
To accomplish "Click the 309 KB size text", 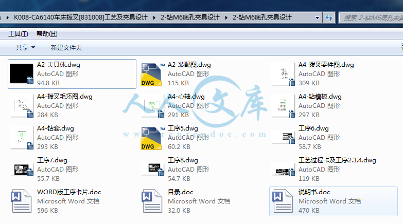I will tap(309, 83).
